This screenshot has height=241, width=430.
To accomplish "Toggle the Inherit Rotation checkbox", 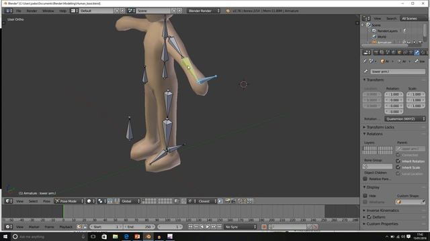I will [398, 161].
